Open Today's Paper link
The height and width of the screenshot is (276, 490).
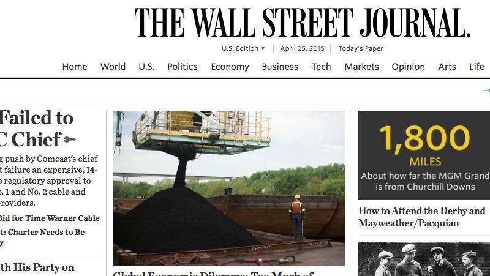[x=361, y=48]
